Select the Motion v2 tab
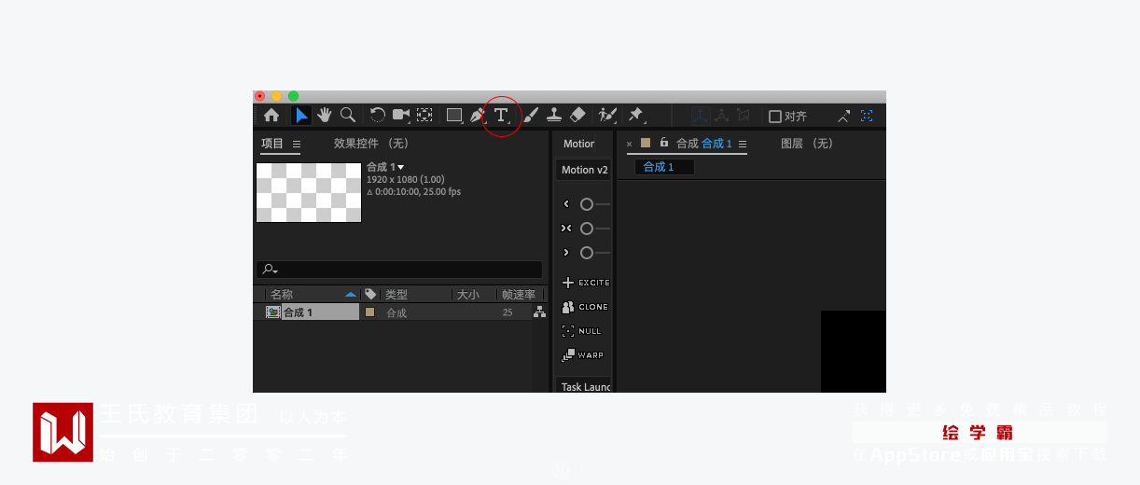 pyautogui.click(x=584, y=170)
